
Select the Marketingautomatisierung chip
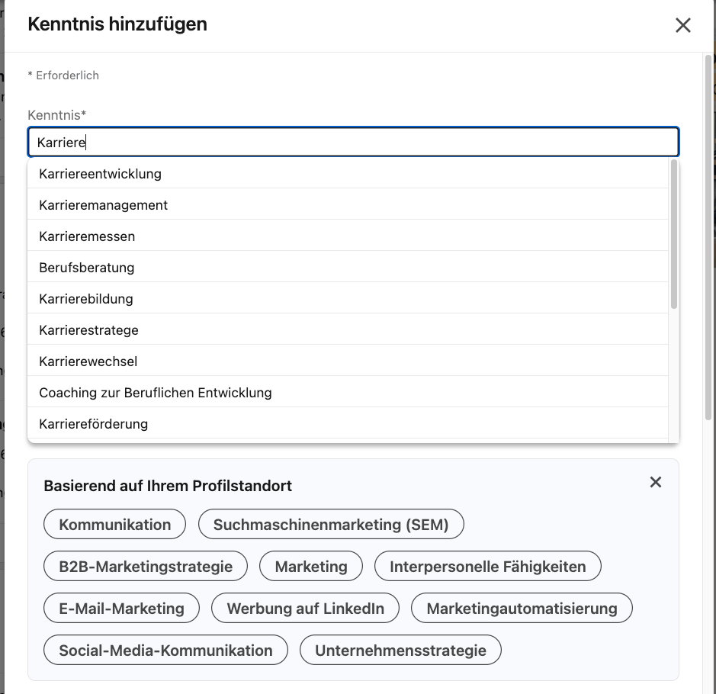pos(522,609)
